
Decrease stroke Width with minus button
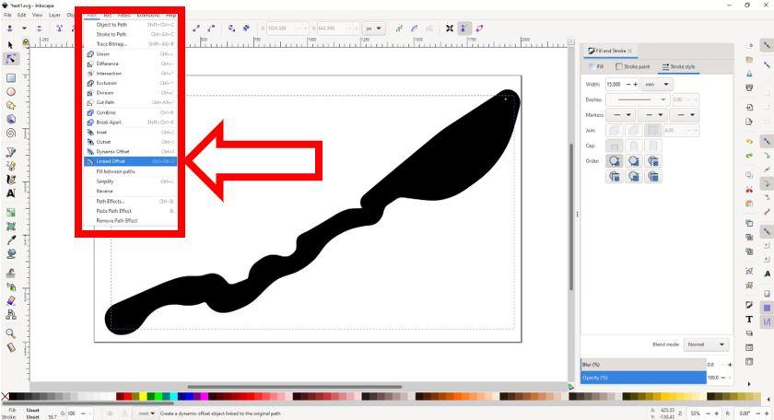pos(628,85)
